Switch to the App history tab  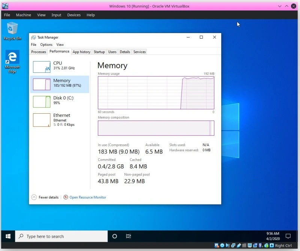pyautogui.click(x=81, y=52)
